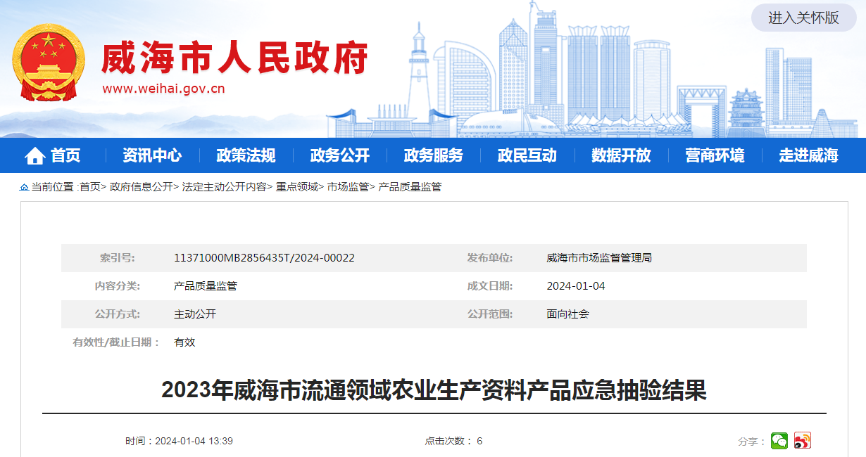This screenshot has width=866, height=457.
Task: Open the 数据开放 menu
Action: [x=621, y=155]
